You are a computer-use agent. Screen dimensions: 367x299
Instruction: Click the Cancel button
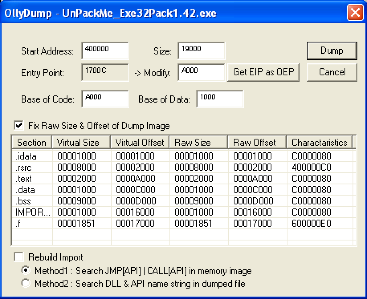click(332, 72)
